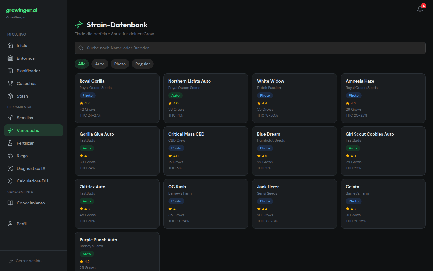Click the Photo tag on White Widow
Viewport: 433px width, 271px height.
tap(265, 95)
